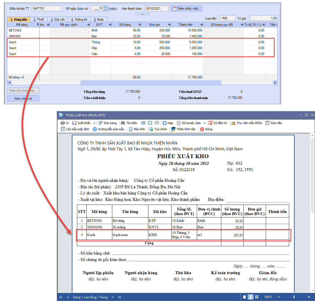Pin the Đơn giá column
The height and width of the screenshot is (301, 315).
coord(169,25)
